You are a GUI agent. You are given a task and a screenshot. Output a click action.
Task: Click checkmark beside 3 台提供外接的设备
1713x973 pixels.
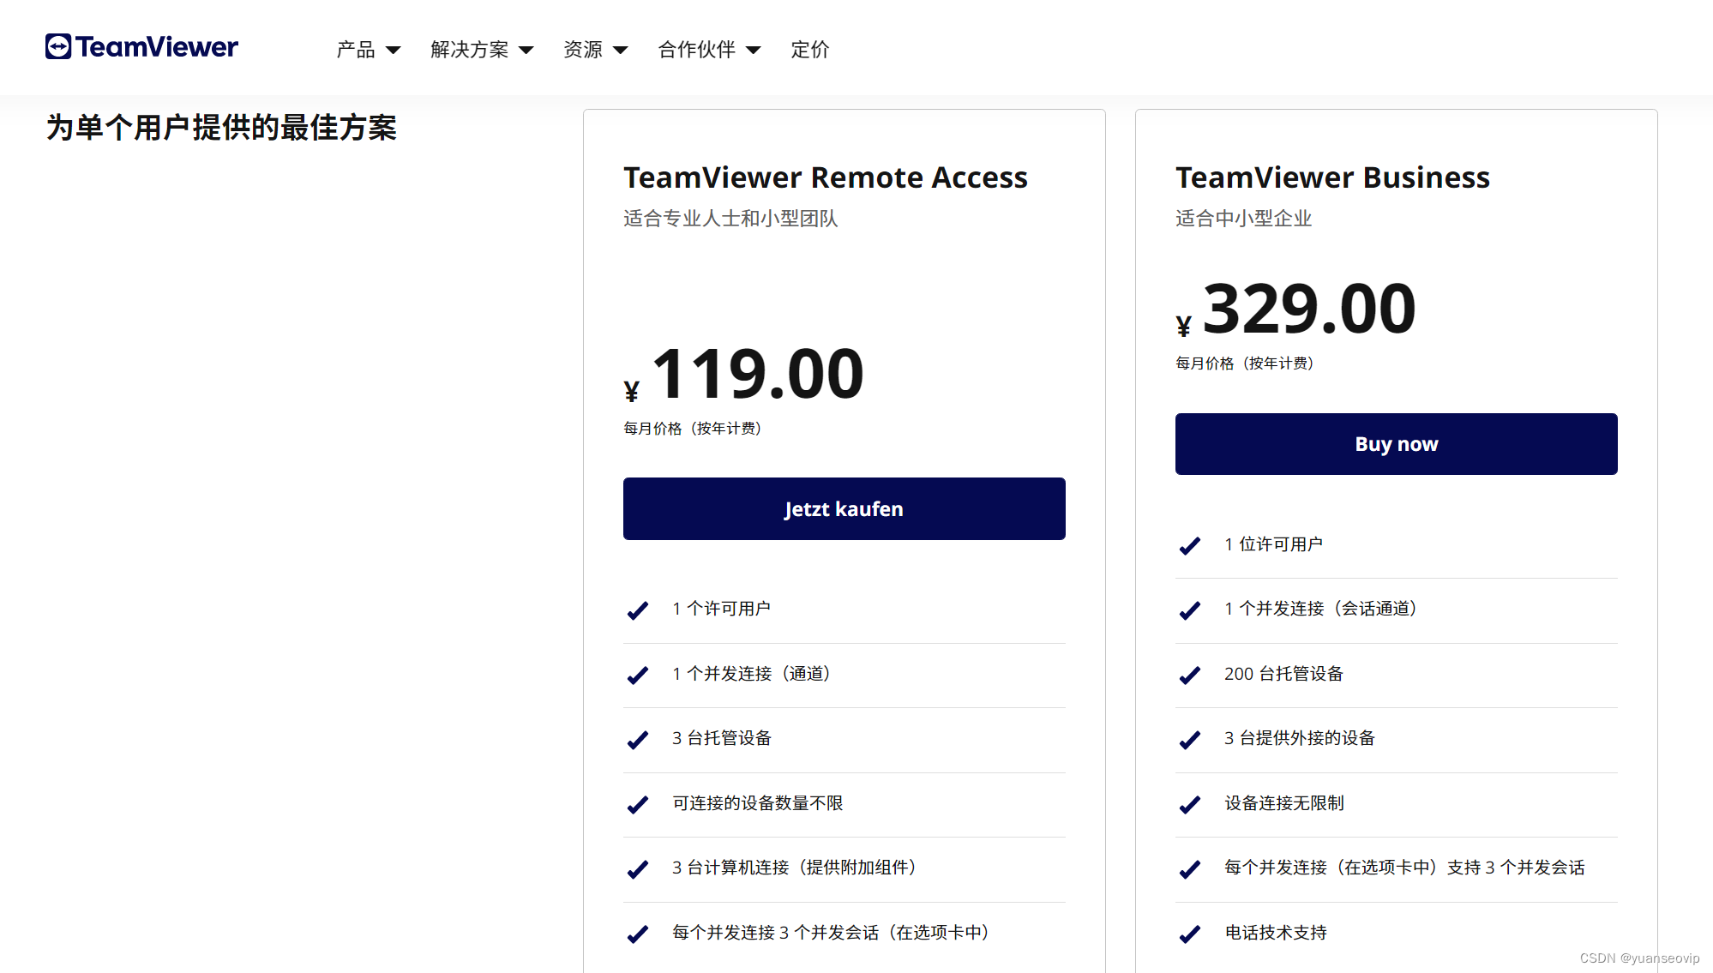1189,740
